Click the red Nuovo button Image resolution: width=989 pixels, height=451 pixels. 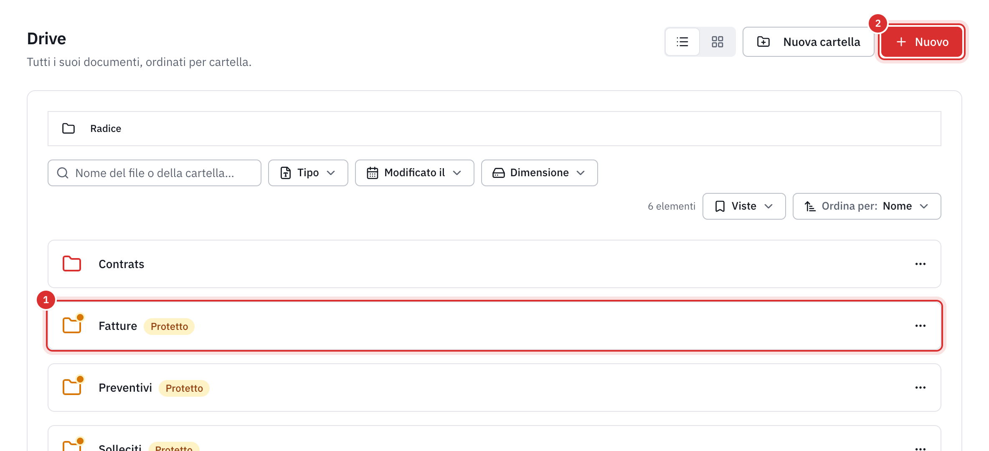pyautogui.click(x=922, y=42)
